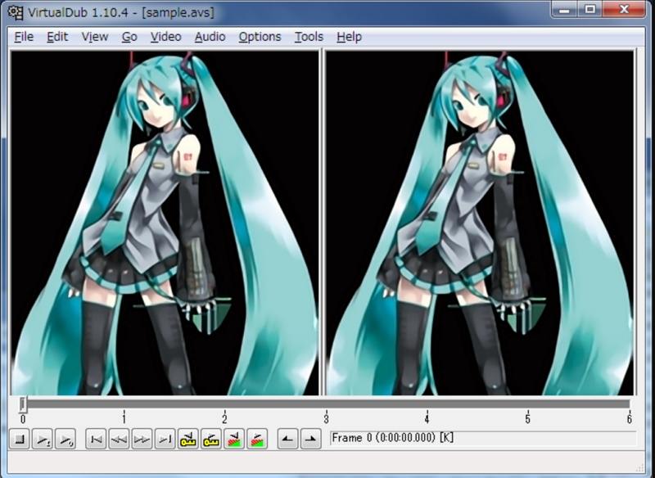Open the Options menu
Viewport: 655px width, 478px height.
click(260, 37)
